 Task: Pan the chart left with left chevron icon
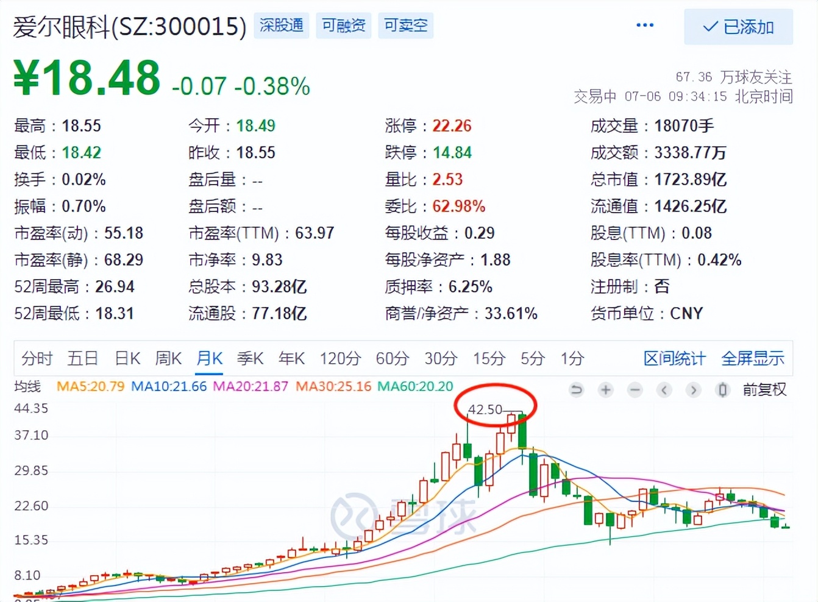[x=664, y=390]
